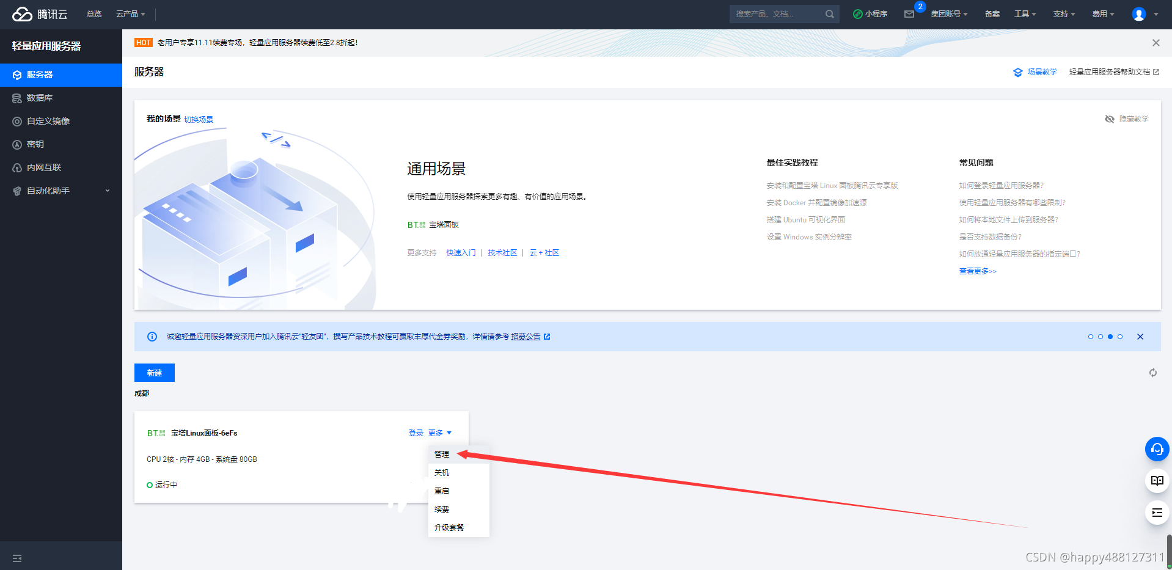
Task: Open tutorial 安装 Docker 并配置镜像加速源
Action: (x=817, y=203)
